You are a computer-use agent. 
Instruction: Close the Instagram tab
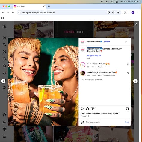click(44, 7)
